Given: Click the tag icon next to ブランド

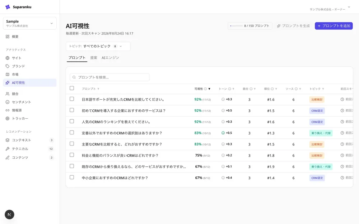Looking at the screenshot, I should (8, 66).
